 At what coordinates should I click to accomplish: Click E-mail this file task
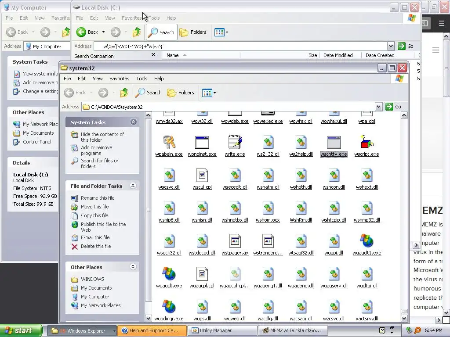[x=95, y=237]
